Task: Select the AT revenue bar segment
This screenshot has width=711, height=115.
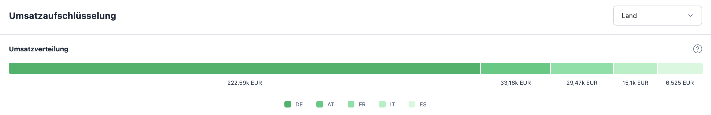Action: click(x=515, y=68)
